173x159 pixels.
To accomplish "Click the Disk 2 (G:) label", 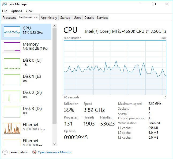I will coord(32,93).
